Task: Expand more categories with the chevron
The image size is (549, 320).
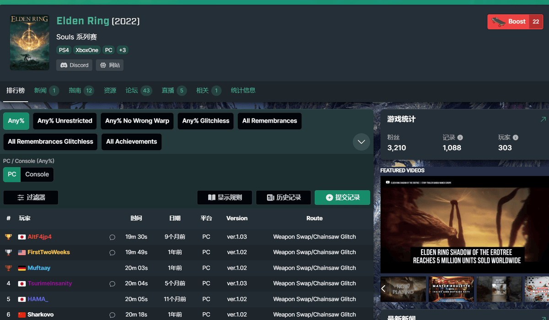Action: (x=361, y=142)
